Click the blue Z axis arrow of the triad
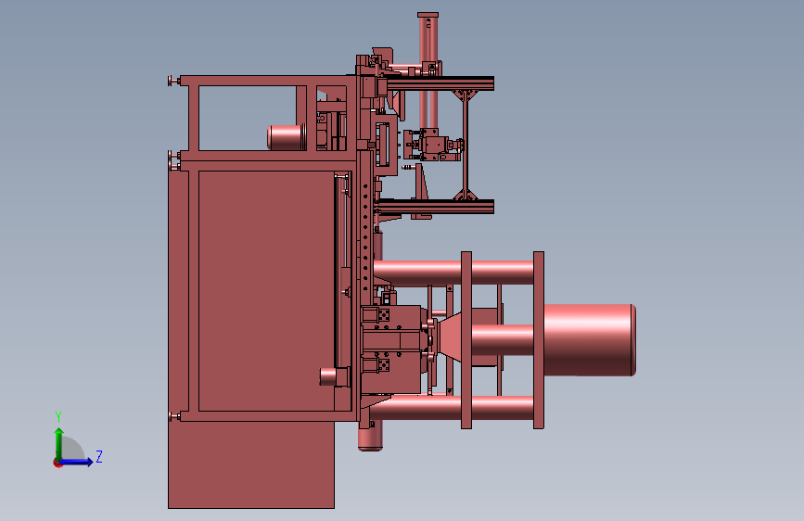 tap(76, 462)
